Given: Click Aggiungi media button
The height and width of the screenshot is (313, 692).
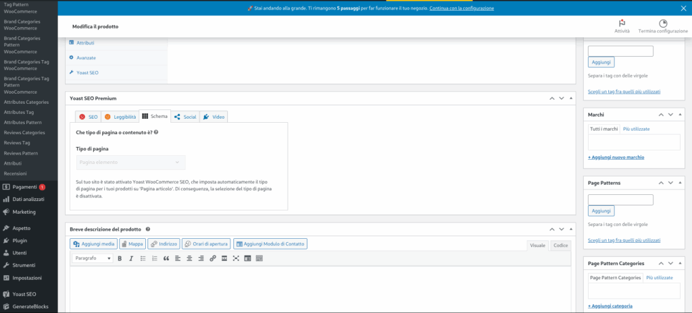Looking at the screenshot, I should (x=94, y=244).
